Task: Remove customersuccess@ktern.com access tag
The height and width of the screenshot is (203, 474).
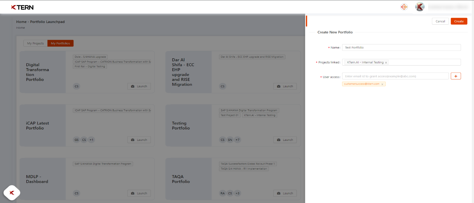Action: pos(382,84)
